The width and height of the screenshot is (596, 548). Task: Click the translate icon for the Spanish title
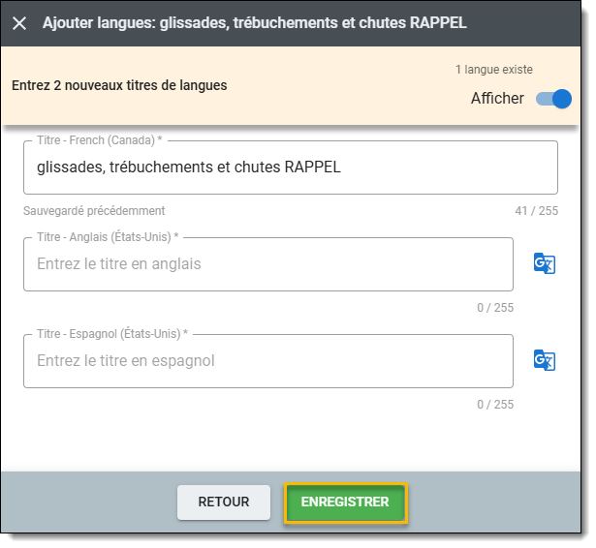[x=545, y=360]
